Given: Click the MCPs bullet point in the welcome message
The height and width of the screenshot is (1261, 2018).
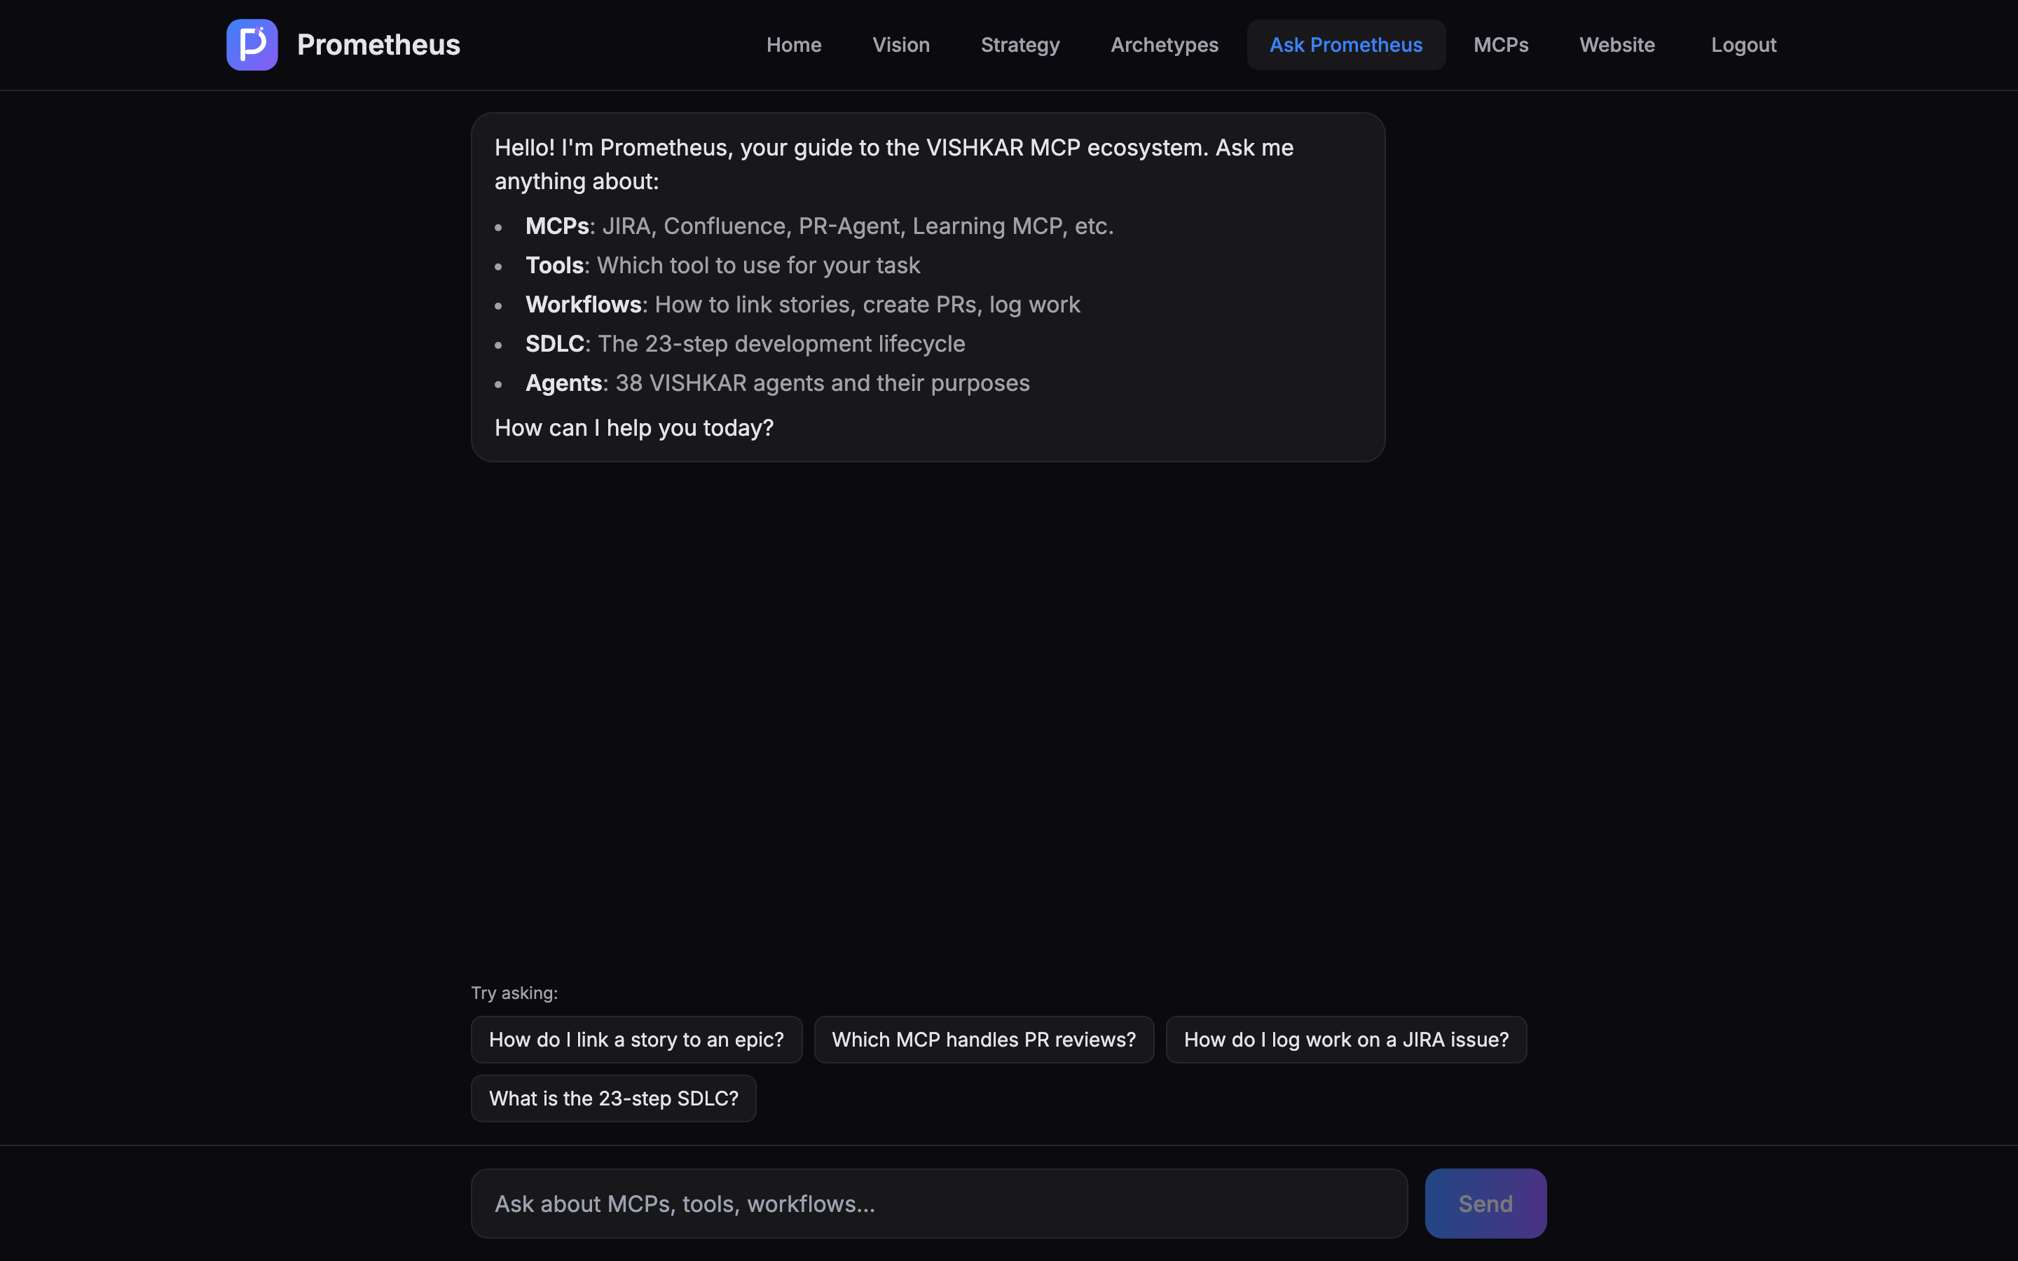Looking at the screenshot, I should click(819, 225).
